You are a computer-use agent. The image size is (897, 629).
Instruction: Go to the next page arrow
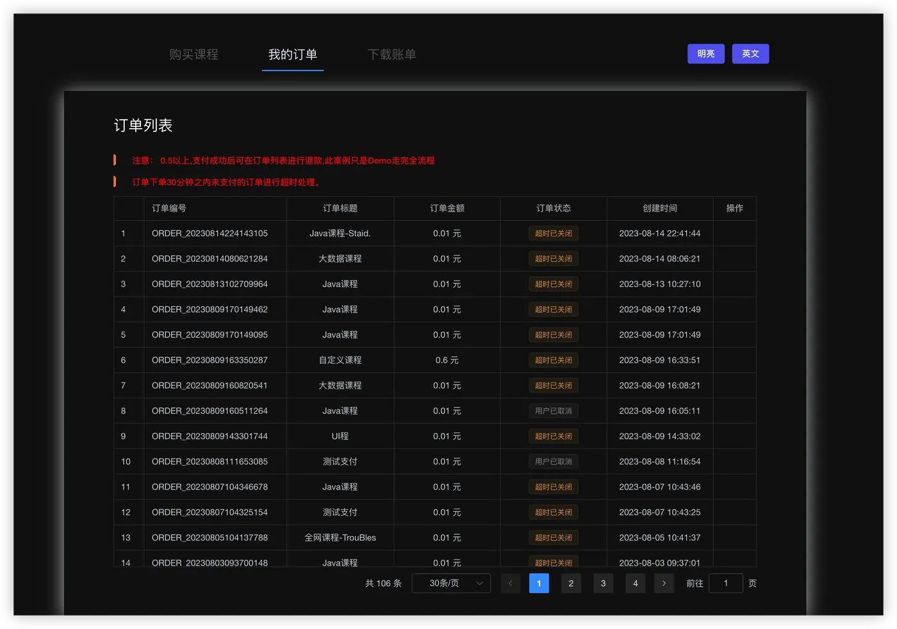(x=664, y=583)
